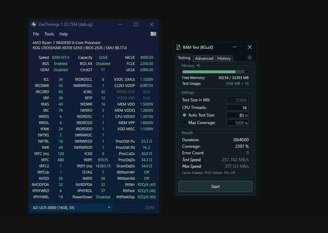Screen dimensions: 328x233
Task: Click the CPU VDDIO value 1.2010V
Action: pos(147,116)
